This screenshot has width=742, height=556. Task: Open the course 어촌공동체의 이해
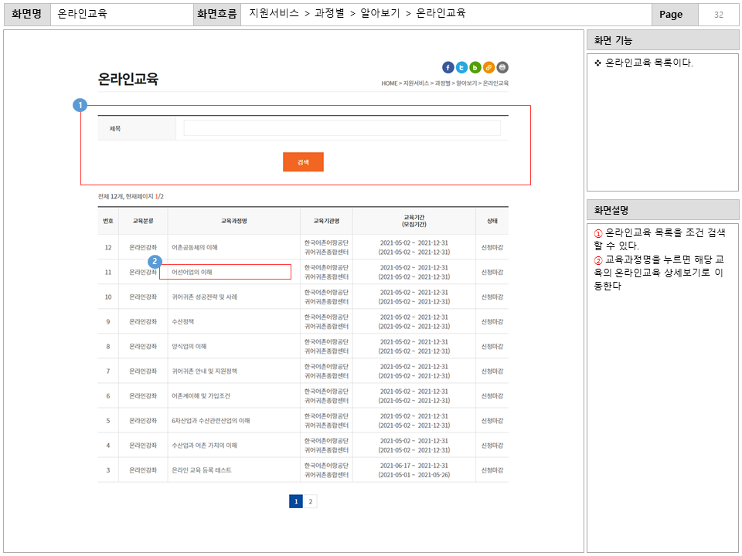pos(195,248)
